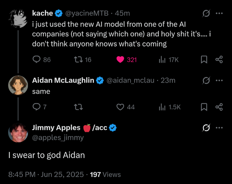Like Aidan McLaughlin's "same" reply

(x=121, y=107)
